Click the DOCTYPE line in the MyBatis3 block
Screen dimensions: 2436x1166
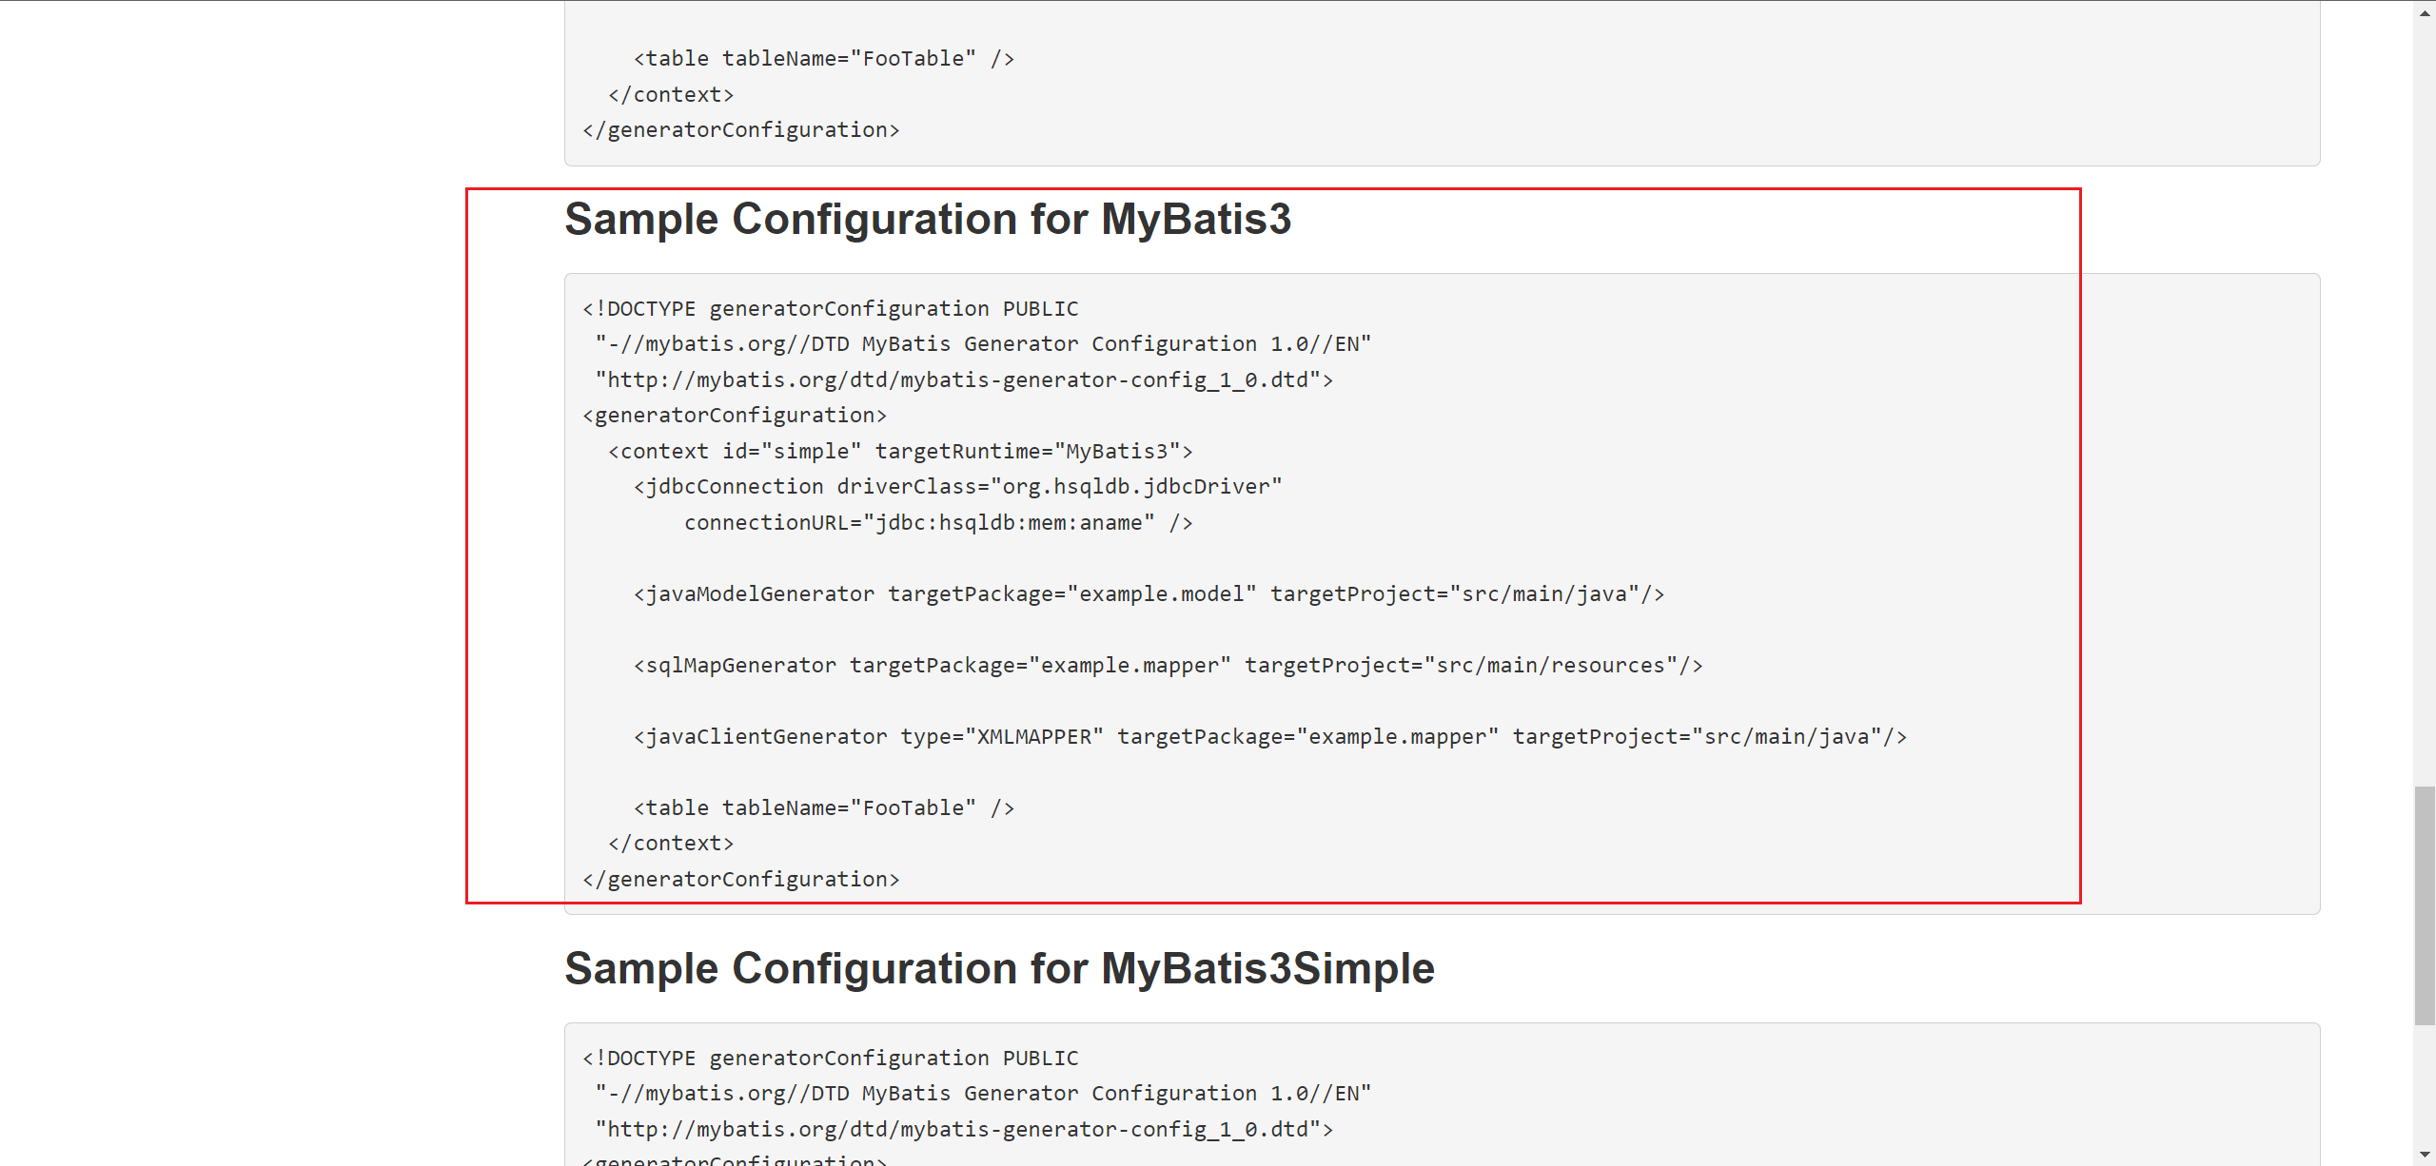coord(831,308)
